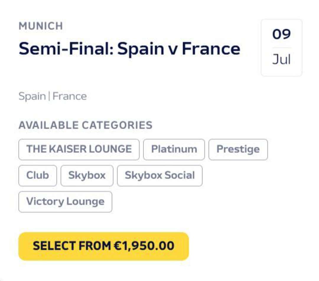Select the Club category chip

(38, 176)
